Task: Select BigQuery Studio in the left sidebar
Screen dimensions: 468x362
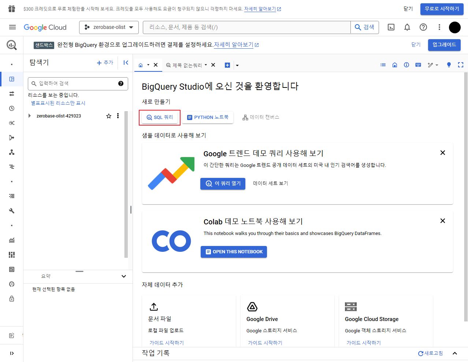Action: coord(12,79)
